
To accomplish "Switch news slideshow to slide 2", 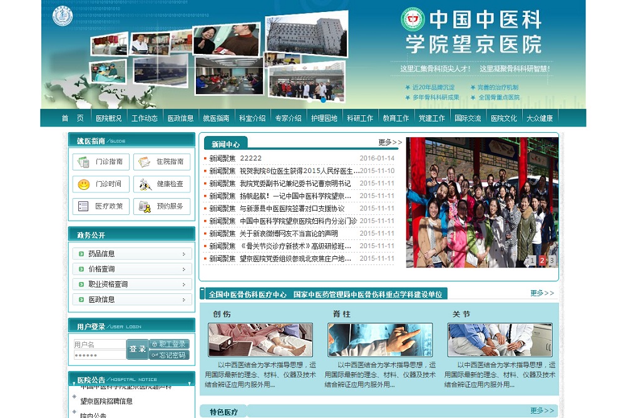I will pos(542,261).
